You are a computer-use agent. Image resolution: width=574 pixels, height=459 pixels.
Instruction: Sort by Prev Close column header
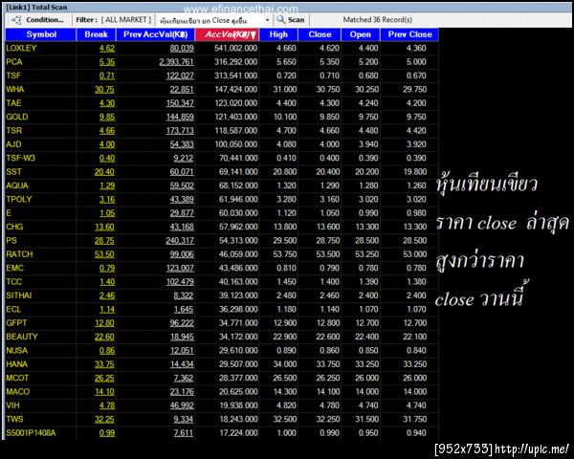click(409, 34)
